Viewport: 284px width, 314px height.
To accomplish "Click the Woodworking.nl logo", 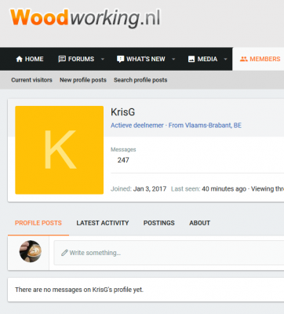I will click(86, 18).
